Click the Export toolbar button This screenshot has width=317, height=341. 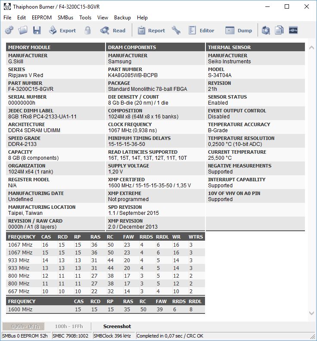[62, 31]
